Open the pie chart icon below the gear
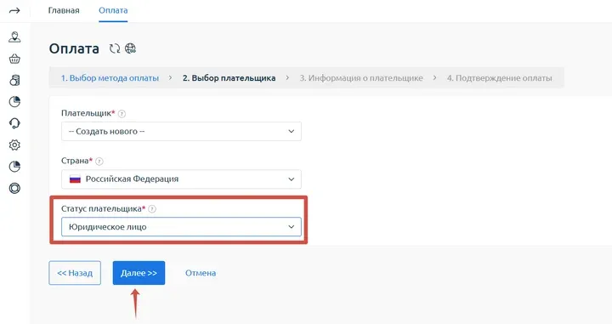The image size is (612, 324). tap(14, 167)
